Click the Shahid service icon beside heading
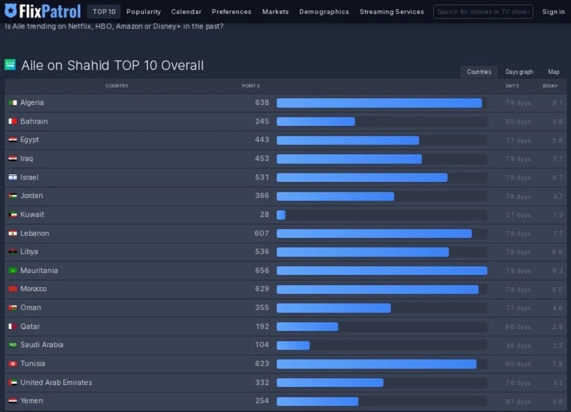Screen dimensions: 571x412 coord(10,65)
